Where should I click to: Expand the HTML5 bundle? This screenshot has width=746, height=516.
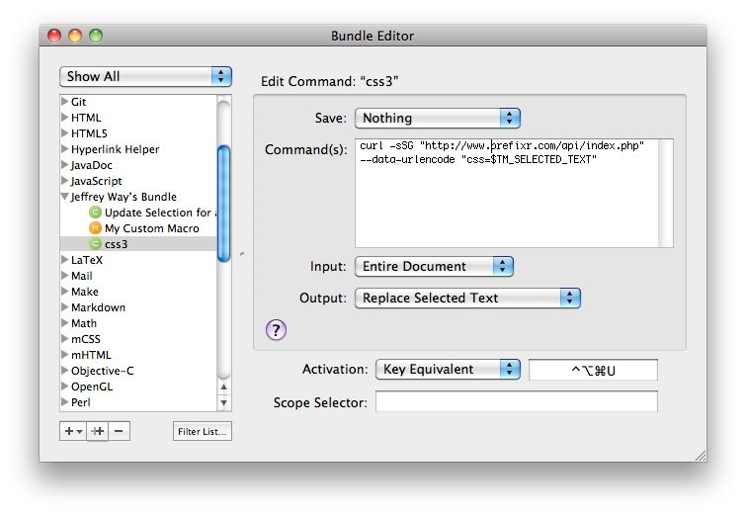click(64, 132)
